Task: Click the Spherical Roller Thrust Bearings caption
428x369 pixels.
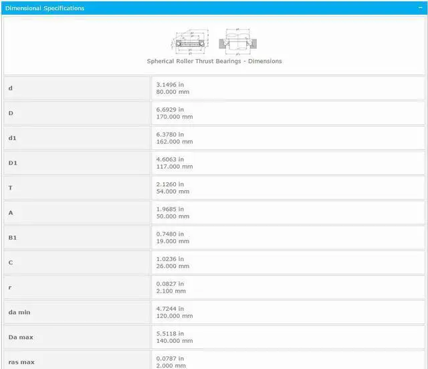Action: coord(214,61)
